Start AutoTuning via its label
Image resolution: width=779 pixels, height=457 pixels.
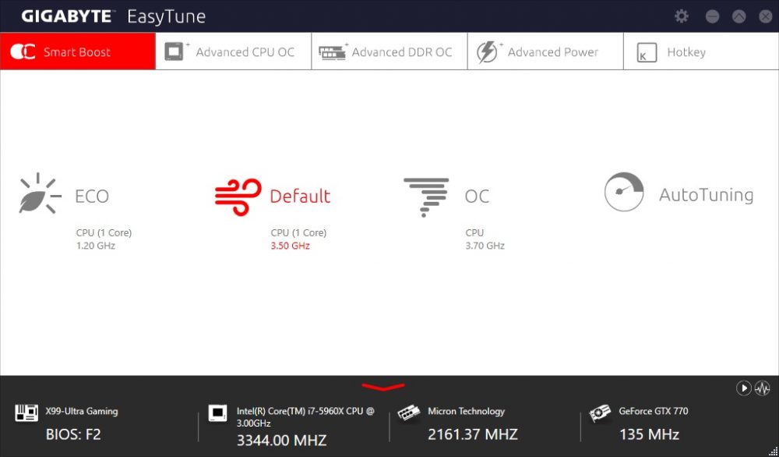(706, 194)
